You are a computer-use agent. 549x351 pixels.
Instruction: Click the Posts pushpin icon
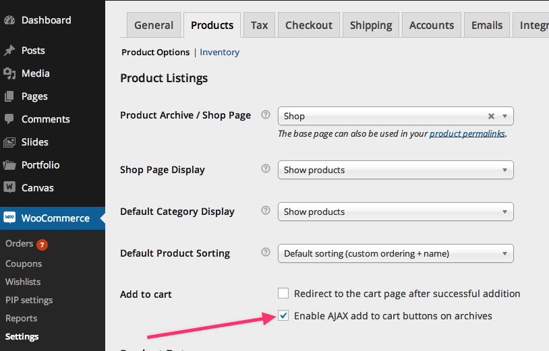point(9,51)
